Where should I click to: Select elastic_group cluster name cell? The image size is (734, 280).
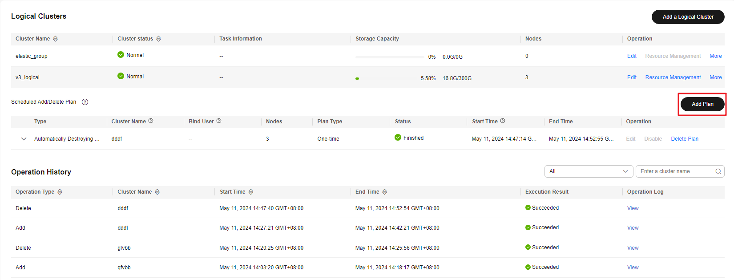tap(31, 56)
